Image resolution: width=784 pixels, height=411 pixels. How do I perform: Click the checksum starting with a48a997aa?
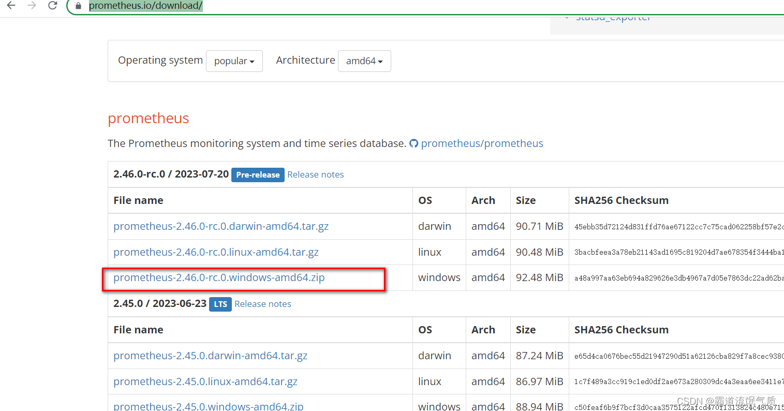click(679, 278)
